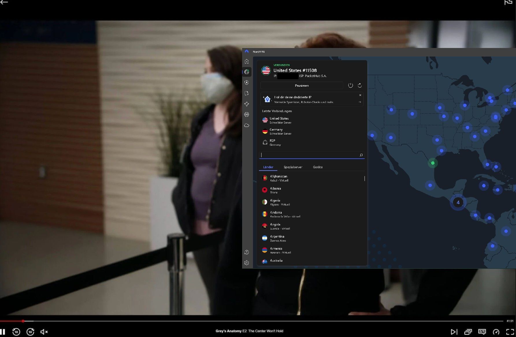Open the dedizierte IP offer arrow
516x337 pixels.
click(x=360, y=102)
